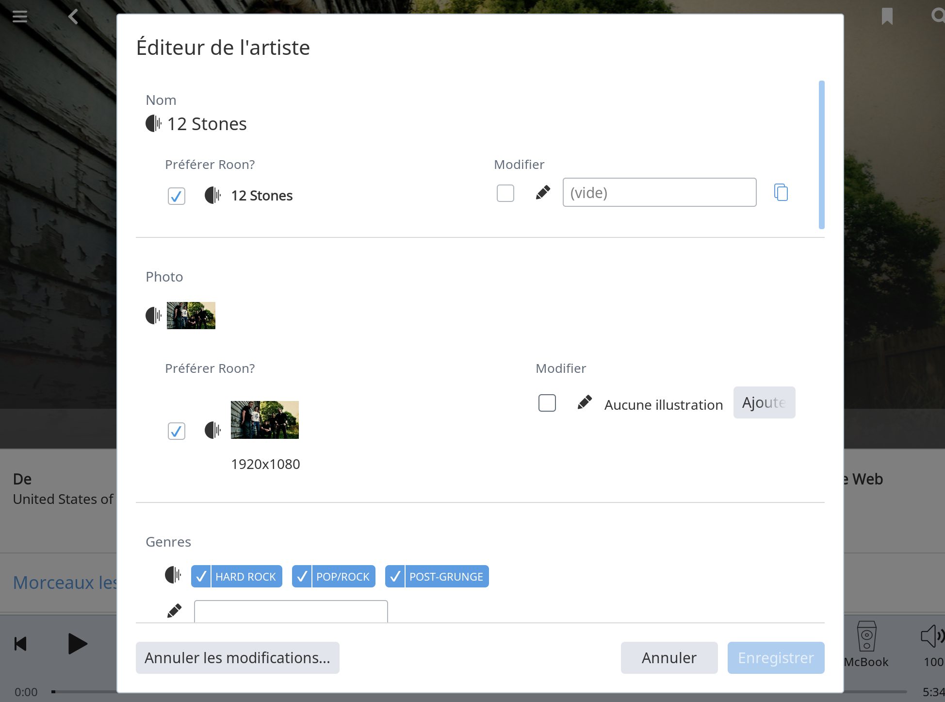This screenshot has width=945, height=702.
Task: Click the playback progress bar
Action: 479,691
